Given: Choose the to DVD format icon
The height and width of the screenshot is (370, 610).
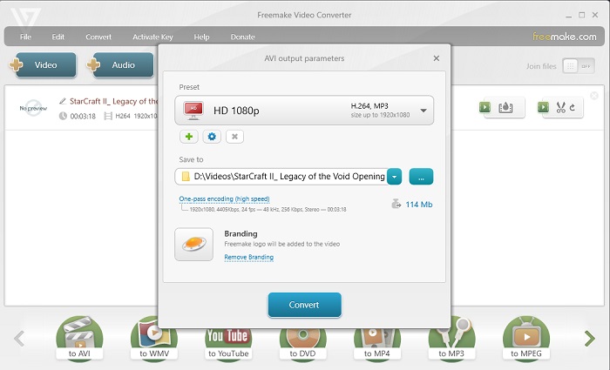Looking at the screenshot, I should [302, 344].
